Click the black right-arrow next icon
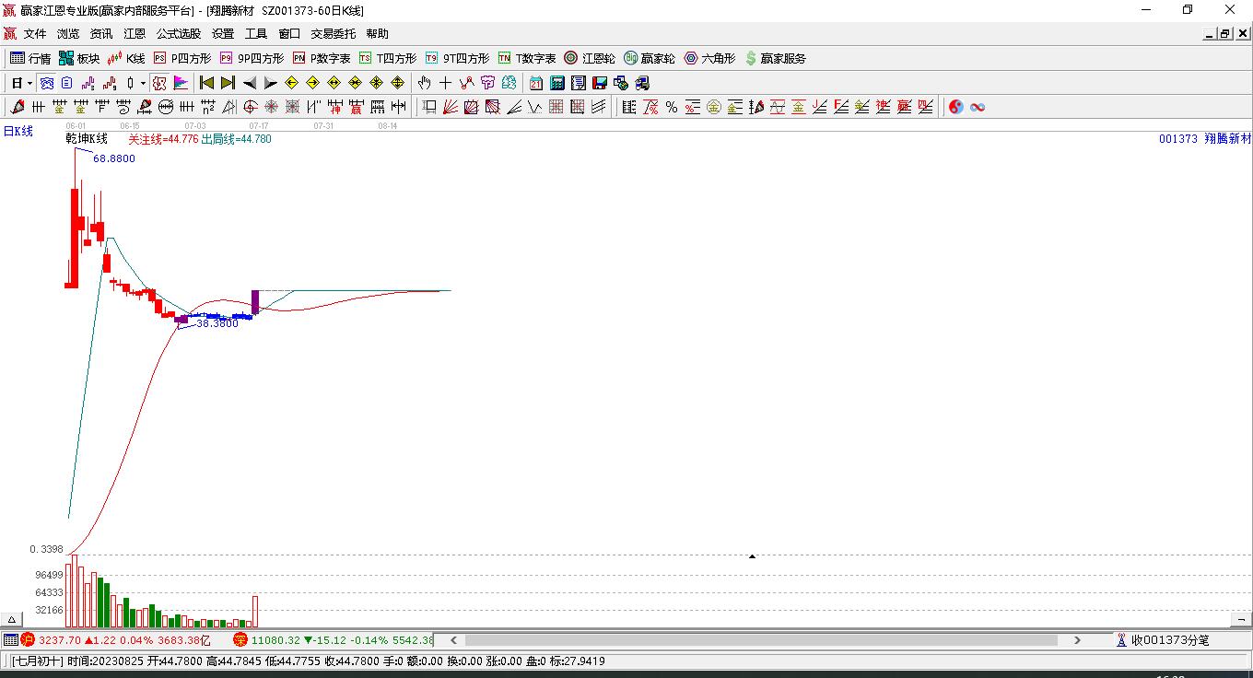The image size is (1253, 678). 270,83
